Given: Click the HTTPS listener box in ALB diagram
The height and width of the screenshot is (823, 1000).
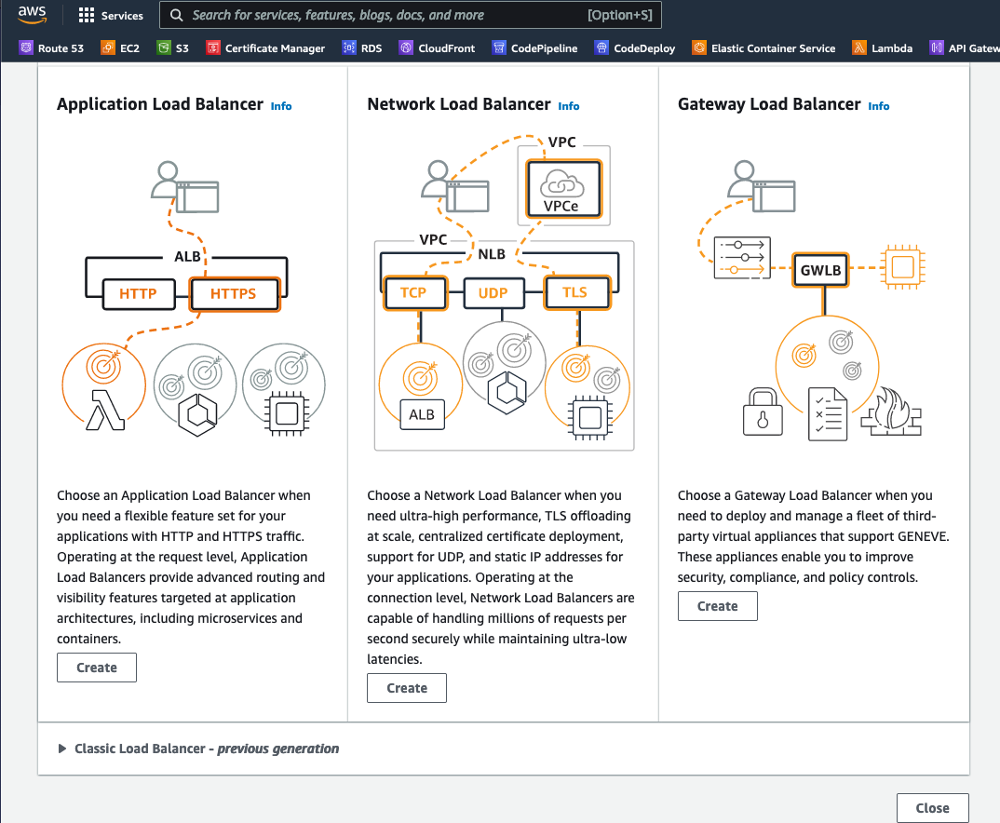Looking at the screenshot, I should pos(234,294).
